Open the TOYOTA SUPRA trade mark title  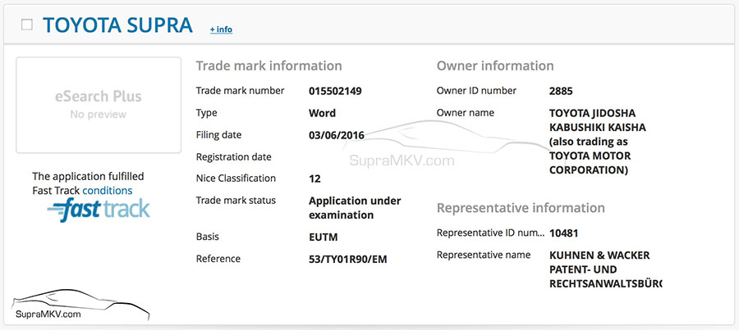coord(117,25)
